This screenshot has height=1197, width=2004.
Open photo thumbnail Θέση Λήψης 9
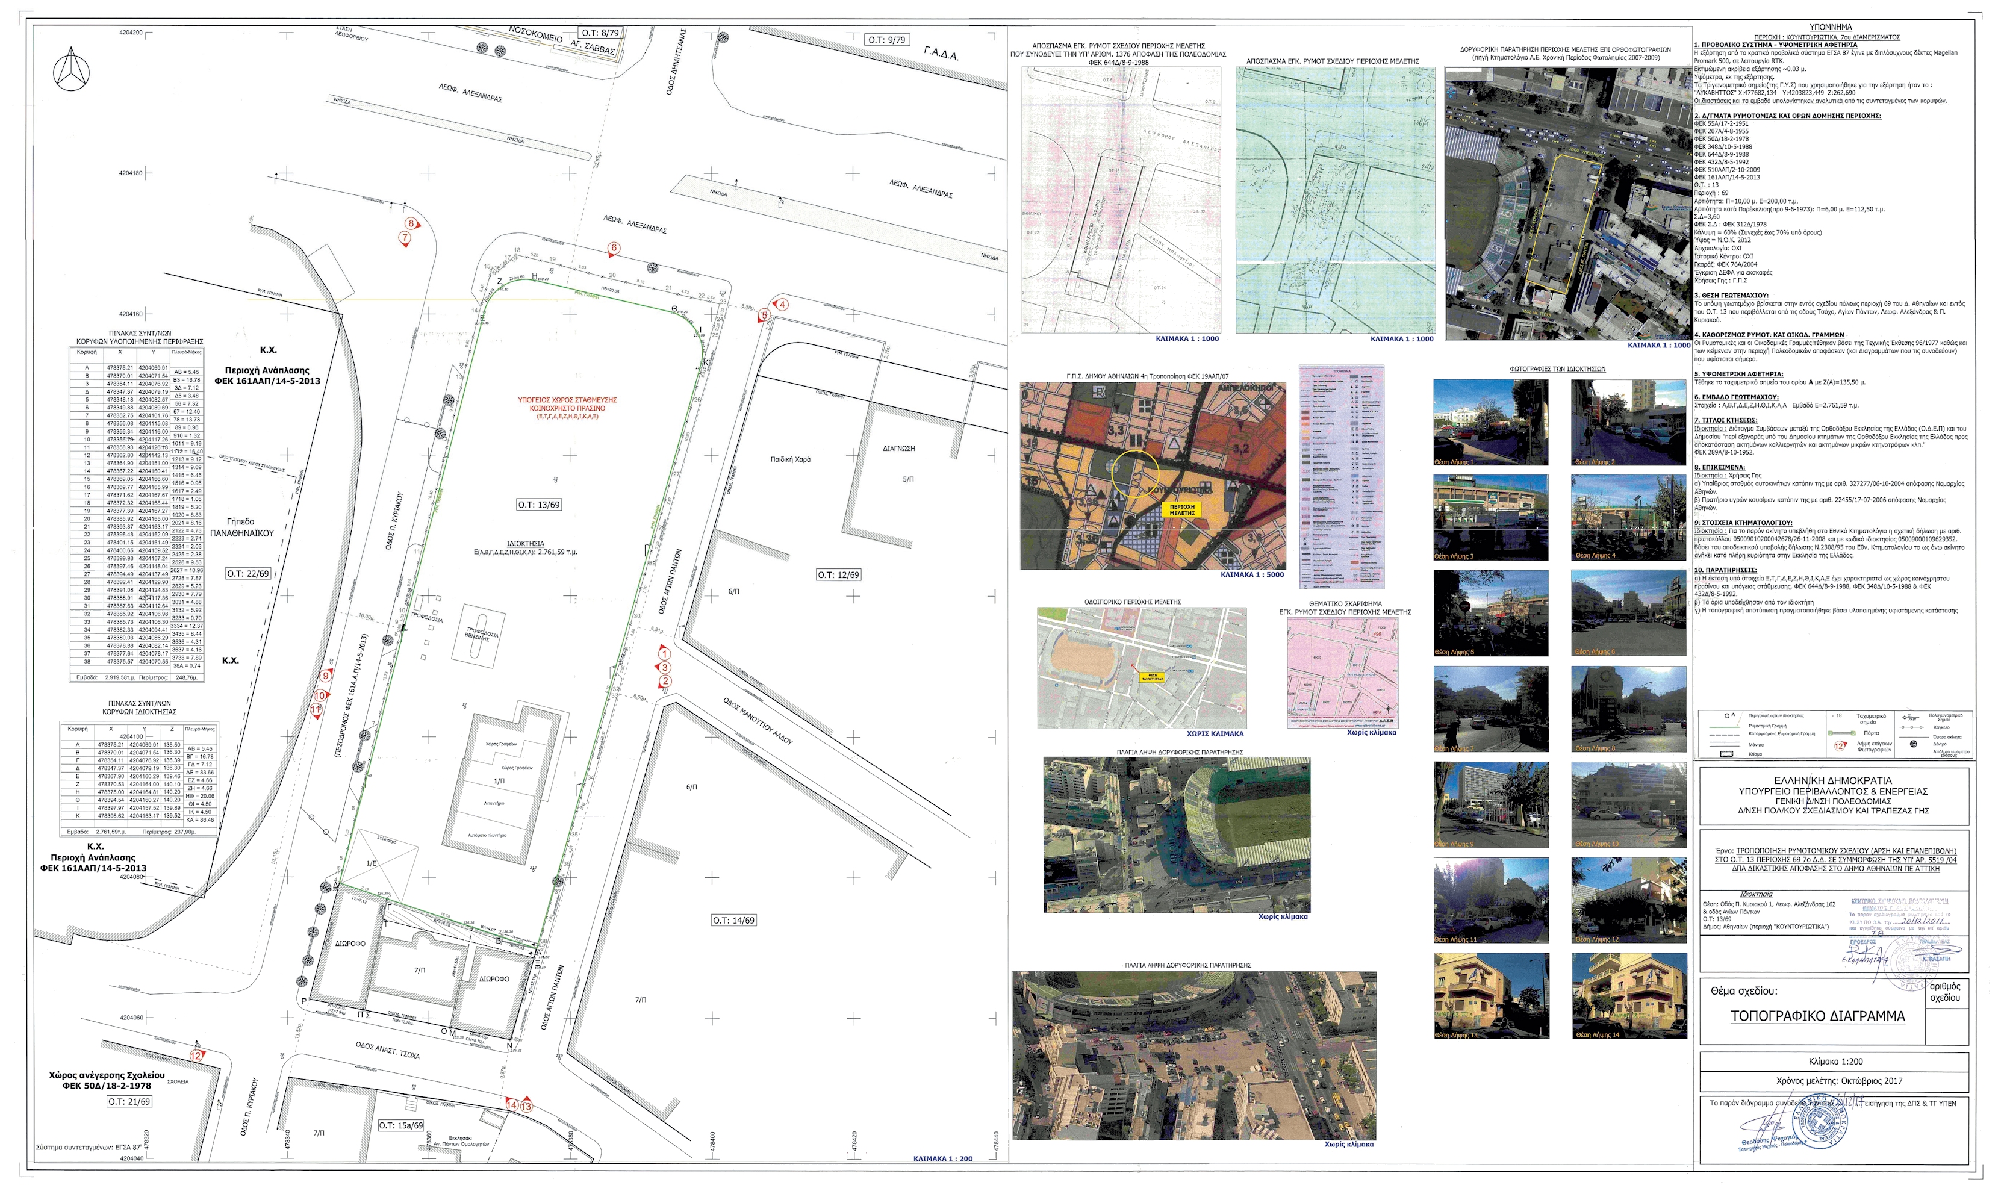(1490, 804)
